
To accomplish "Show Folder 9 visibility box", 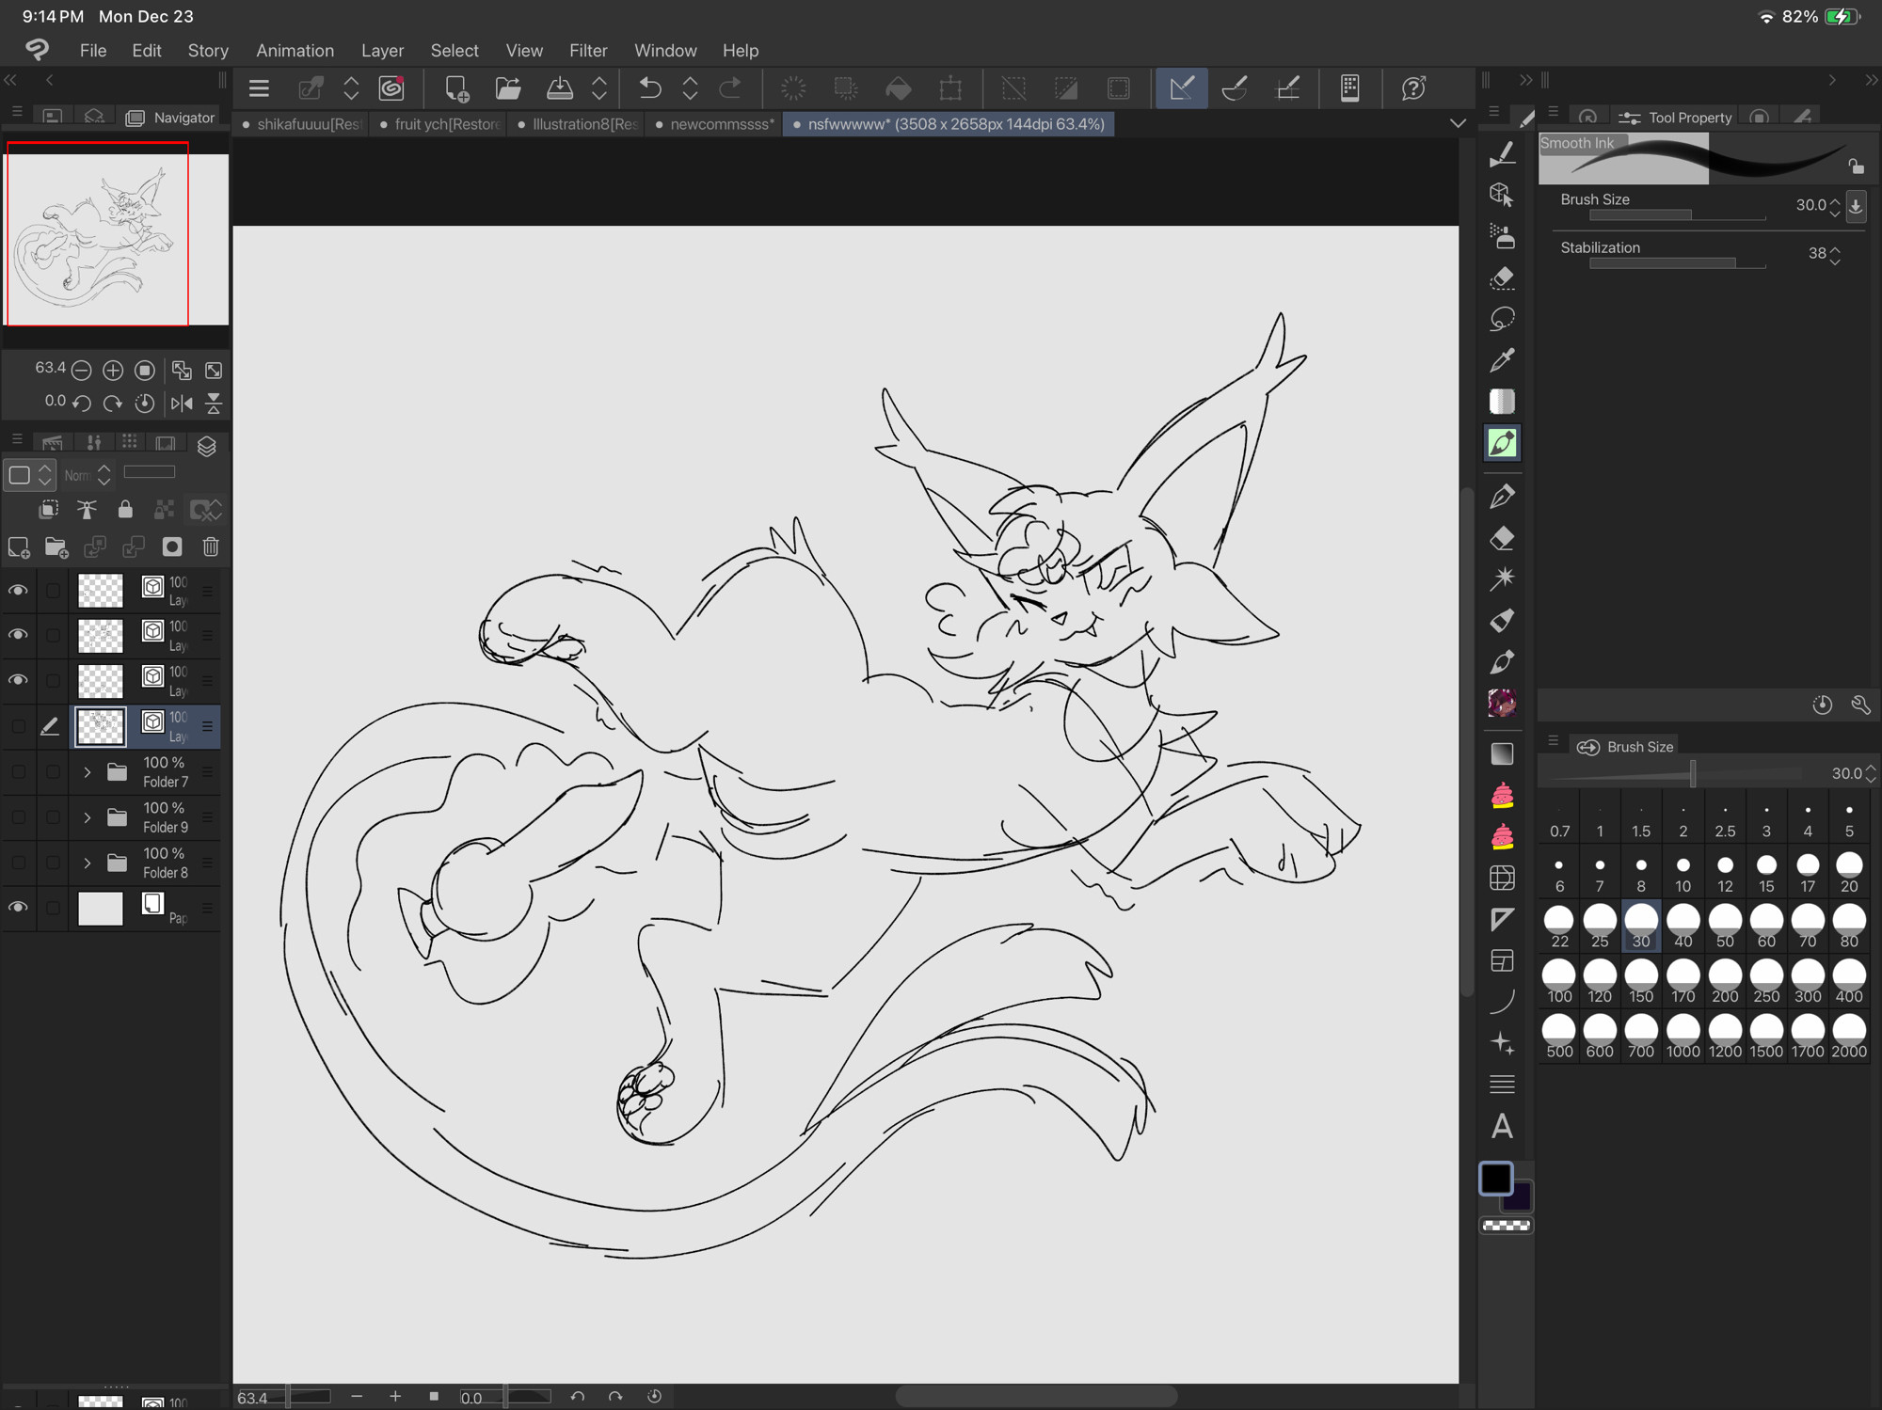I will pos(18,817).
